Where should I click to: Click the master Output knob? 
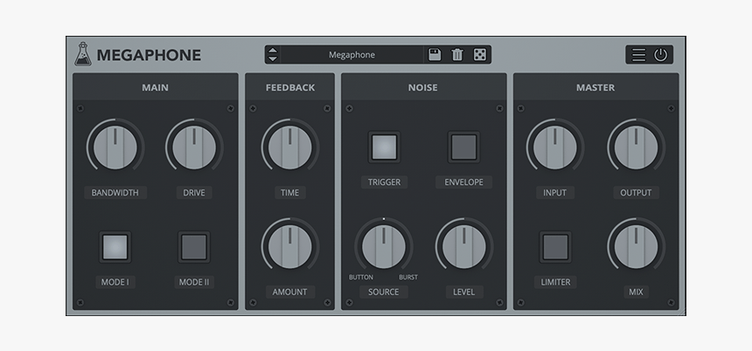636,148
